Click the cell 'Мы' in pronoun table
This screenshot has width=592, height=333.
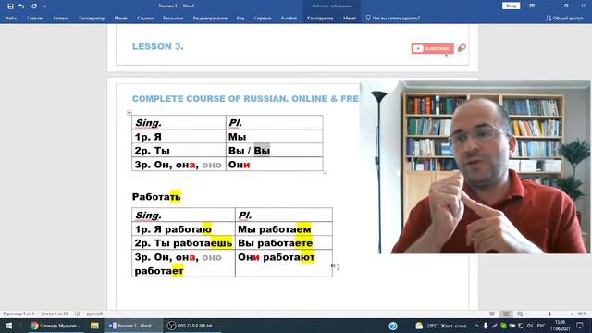click(274, 137)
